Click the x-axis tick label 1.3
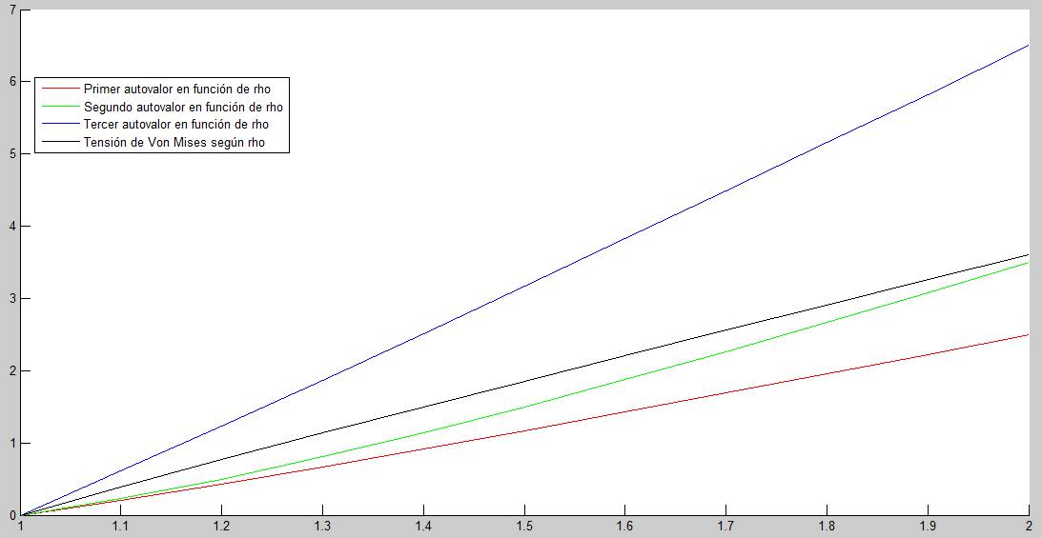This screenshot has width=1042, height=538. tap(323, 527)
